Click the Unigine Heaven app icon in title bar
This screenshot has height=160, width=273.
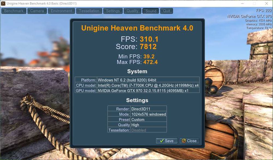coord(3,3)
